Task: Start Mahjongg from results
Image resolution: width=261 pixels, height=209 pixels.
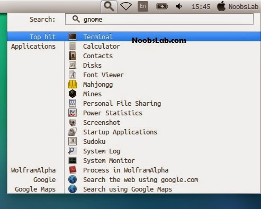Action: coord(98,85)
